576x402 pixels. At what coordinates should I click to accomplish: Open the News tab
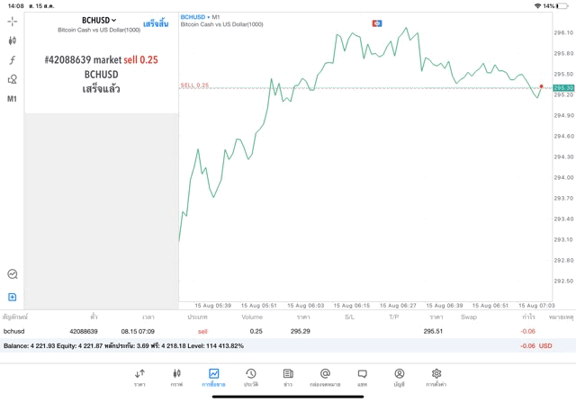point(287,377)
